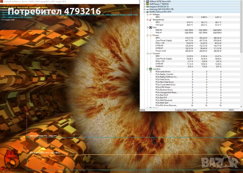243x173 pixels.
Task: Click the sensor list scrollbar down arrow
Action: point(241,107)
